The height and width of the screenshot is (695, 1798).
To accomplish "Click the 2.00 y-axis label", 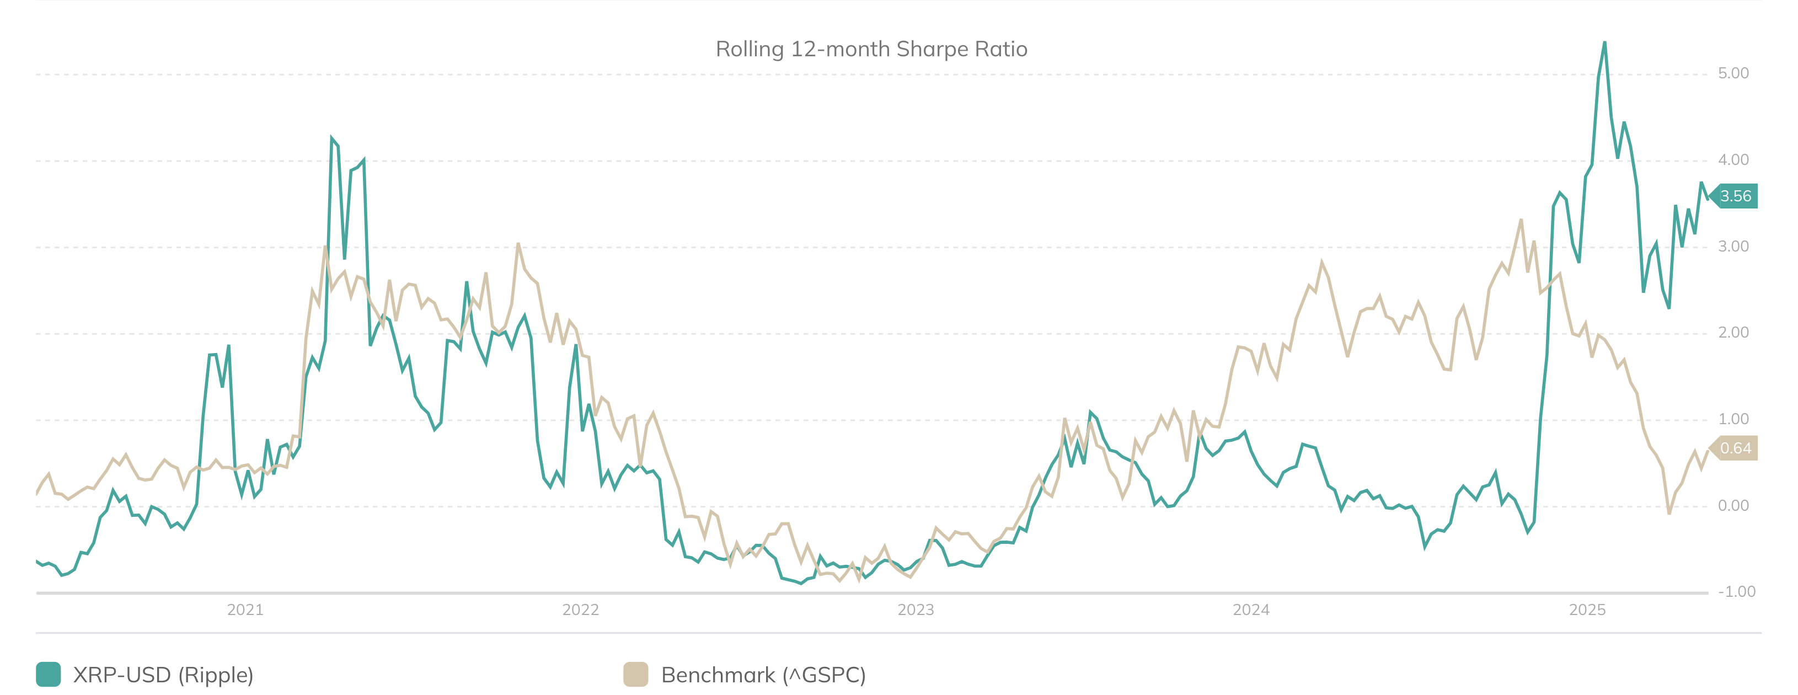I will (1733, 332).
